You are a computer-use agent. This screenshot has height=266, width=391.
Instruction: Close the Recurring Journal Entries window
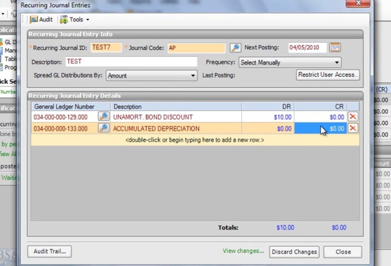(358, 3)
